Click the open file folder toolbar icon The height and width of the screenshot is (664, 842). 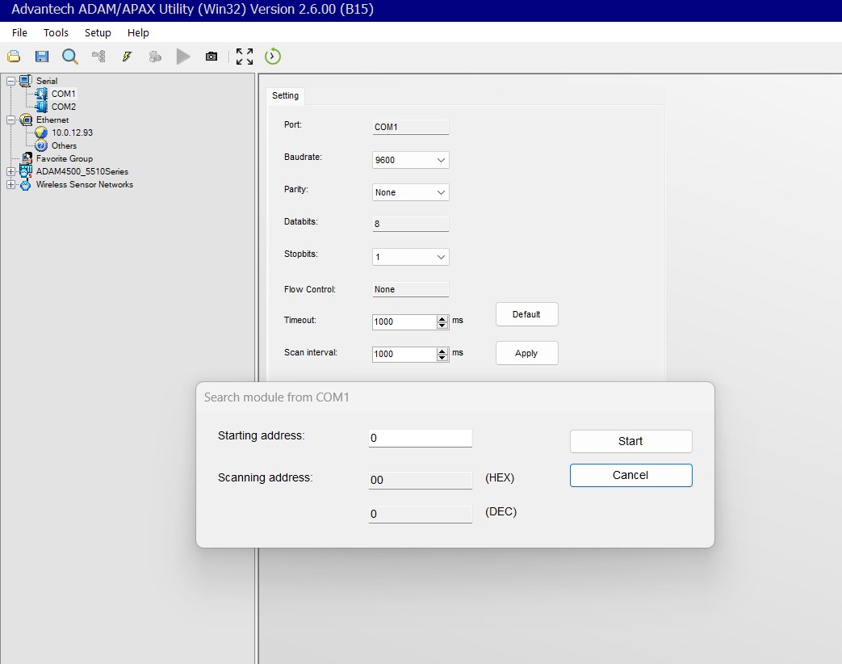click(14, 57)
